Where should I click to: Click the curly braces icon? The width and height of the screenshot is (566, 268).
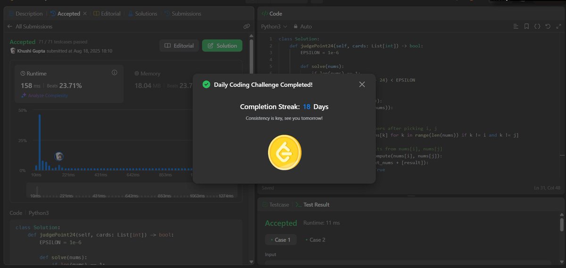[537, 27]
